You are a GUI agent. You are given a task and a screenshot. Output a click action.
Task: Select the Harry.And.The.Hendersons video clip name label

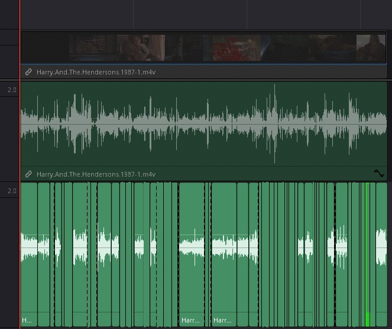96,72
